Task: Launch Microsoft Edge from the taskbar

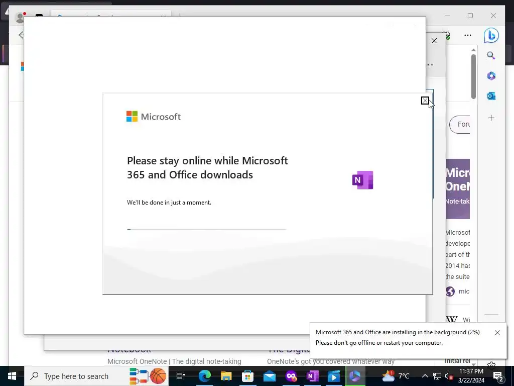Action: [205, 376]
